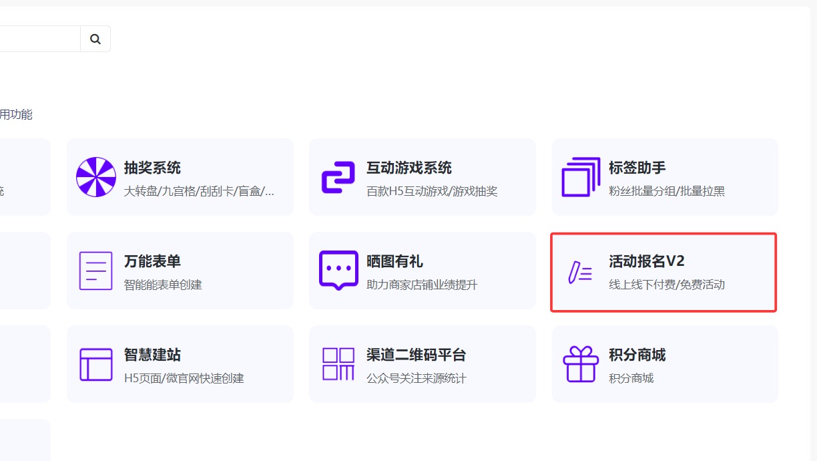Viewport: 817px width, 461px height.
Task: Click the 互动游戏系统 chain-link icon
Action: click(x=338, y=177)
